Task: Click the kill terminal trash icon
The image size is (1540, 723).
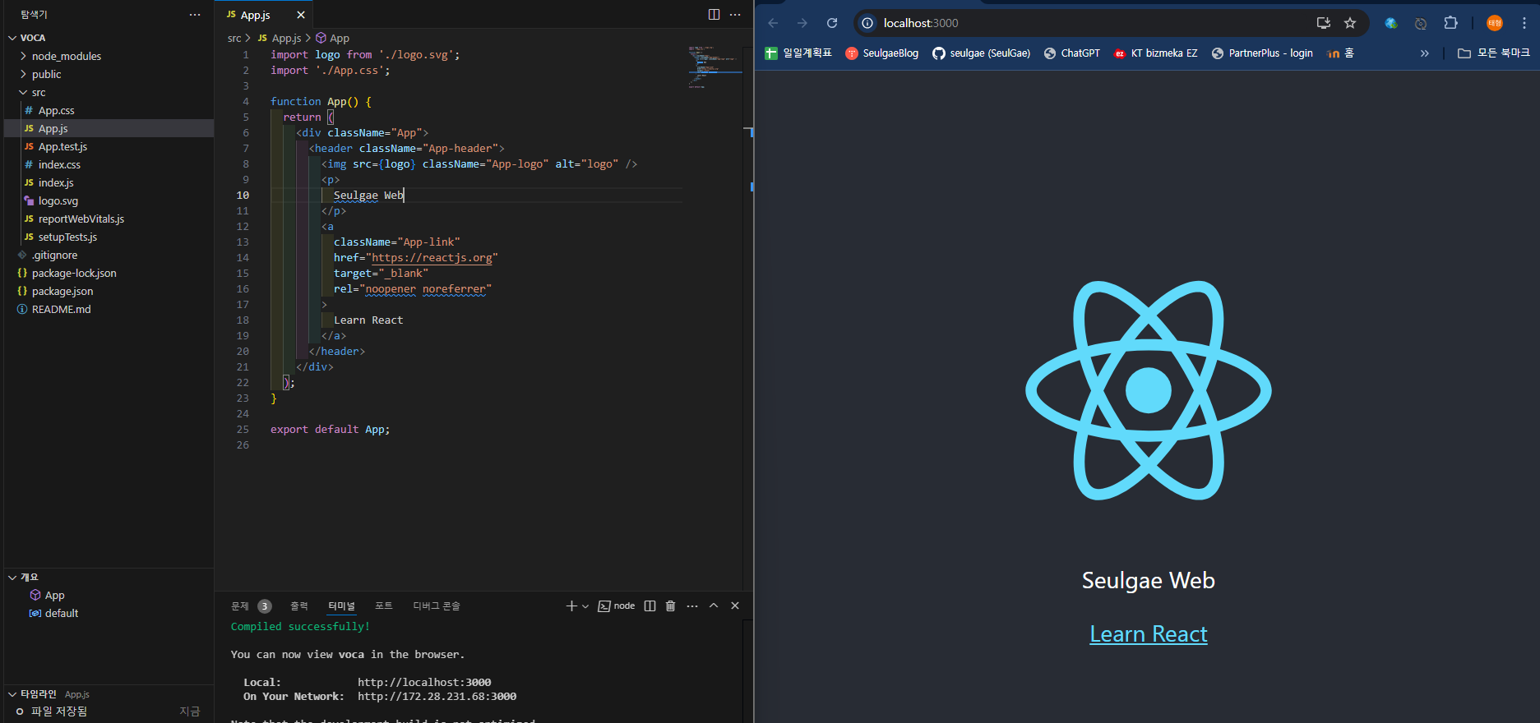Action: pos(671,606)
